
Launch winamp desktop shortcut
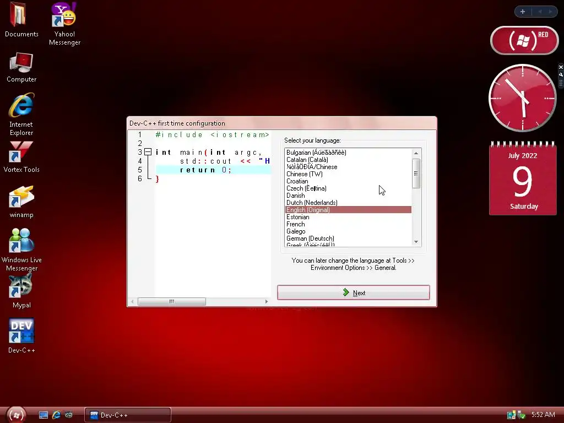click(21, 202)
